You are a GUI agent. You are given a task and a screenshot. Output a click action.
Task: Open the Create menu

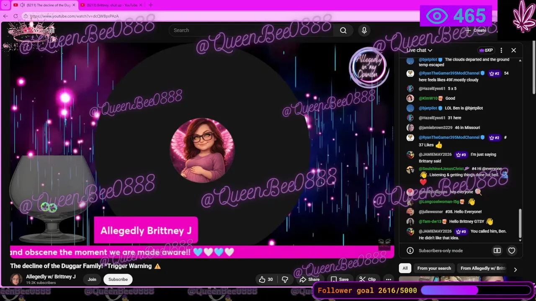(476, 30)
